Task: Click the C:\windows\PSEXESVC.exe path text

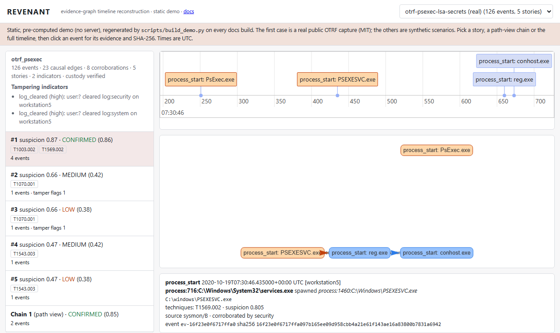Action: pyautogui.click(x=198, y=299)
